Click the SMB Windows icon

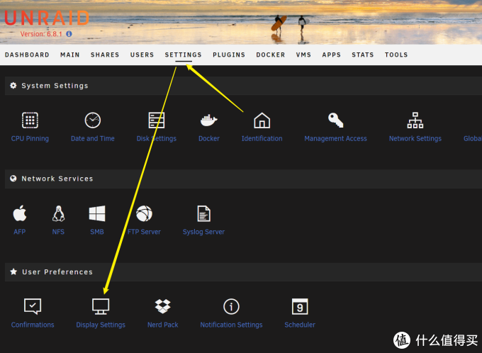pos(97,213)
